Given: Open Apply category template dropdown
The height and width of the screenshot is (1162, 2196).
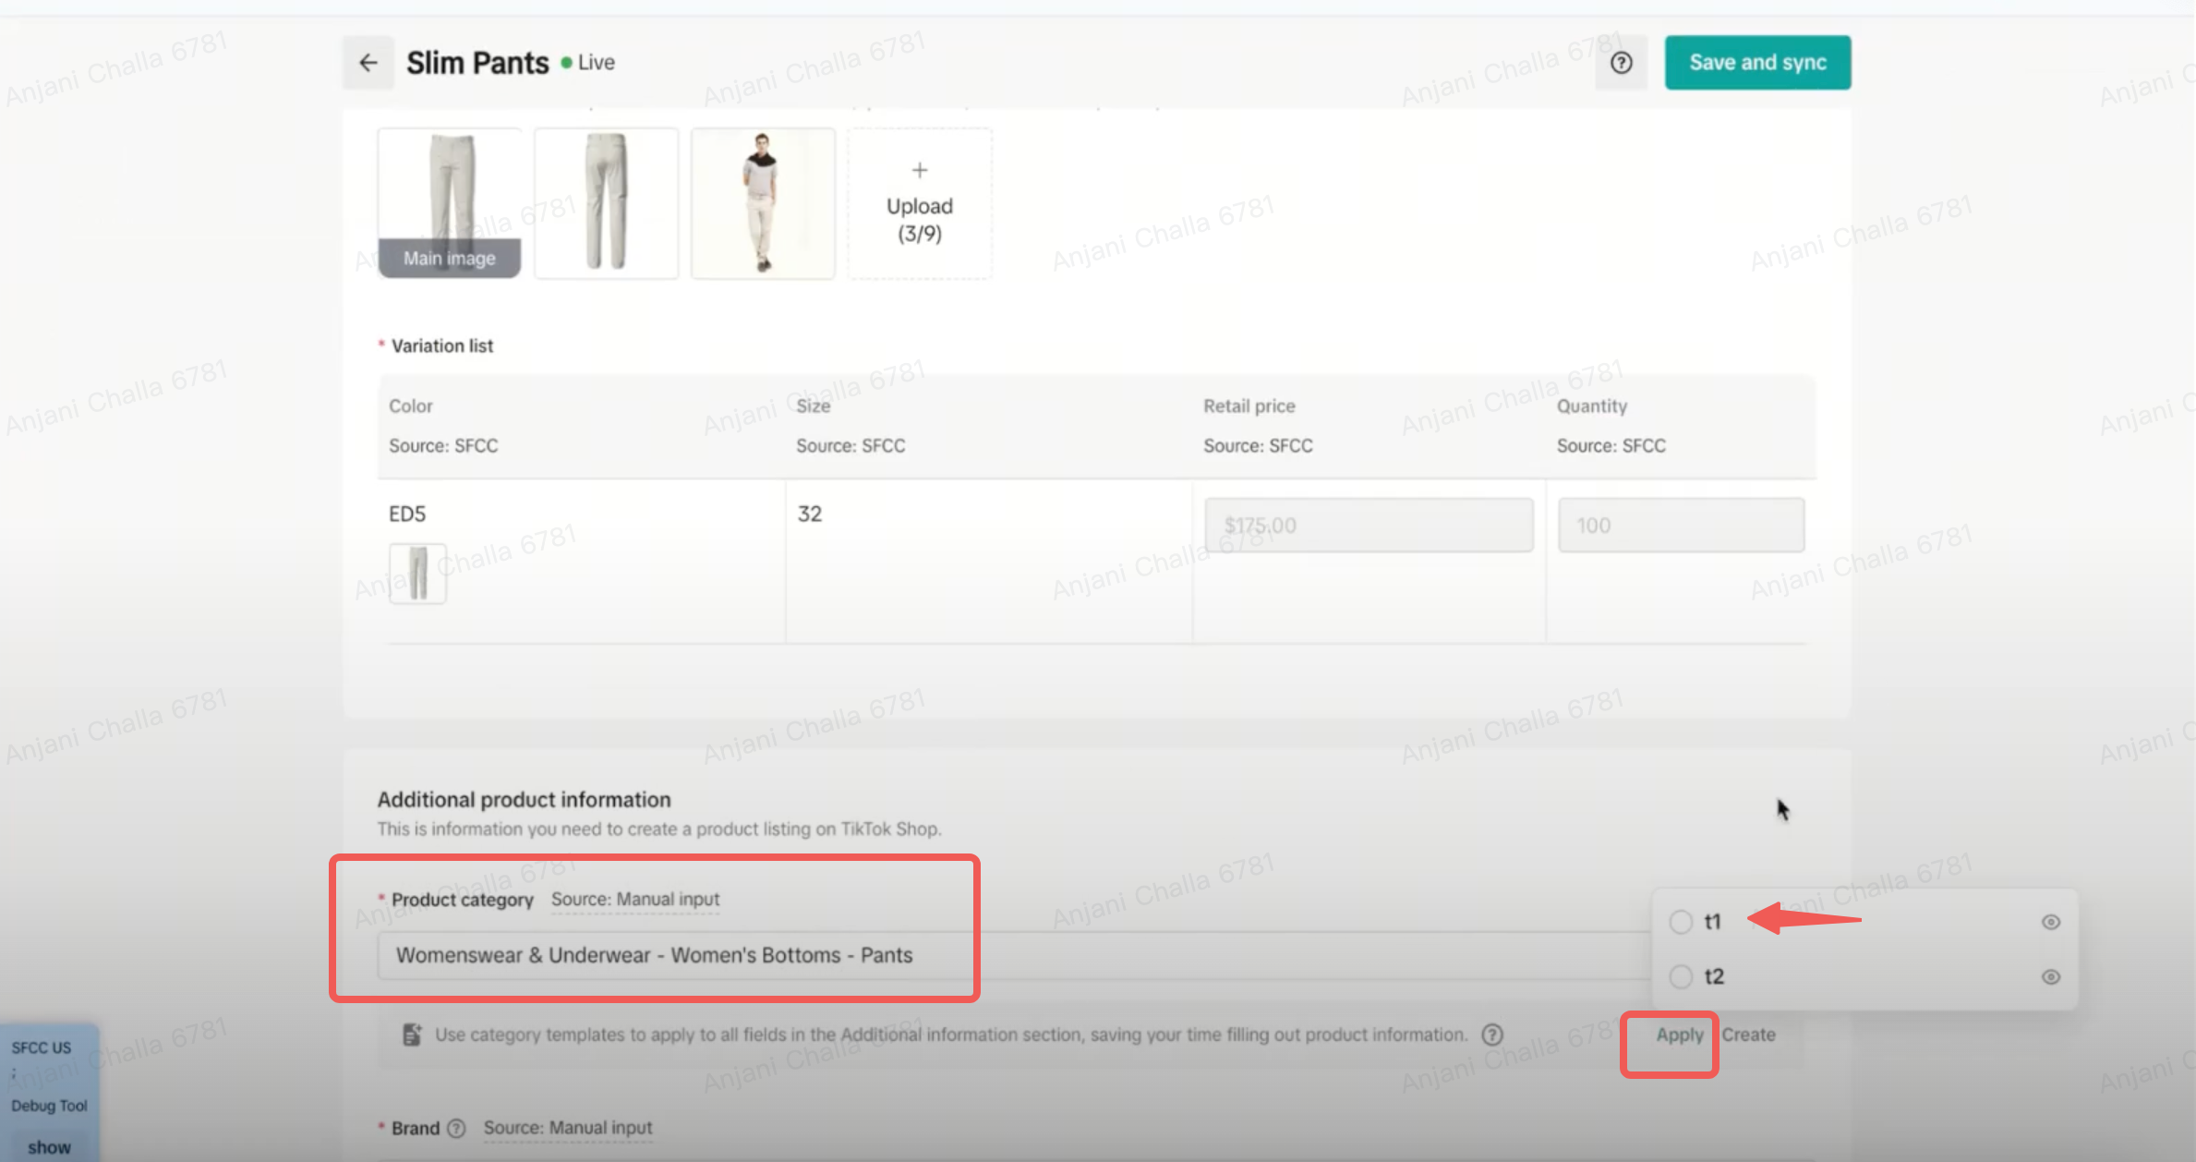Looking at the screenshot, I should pos(1679,1035).
